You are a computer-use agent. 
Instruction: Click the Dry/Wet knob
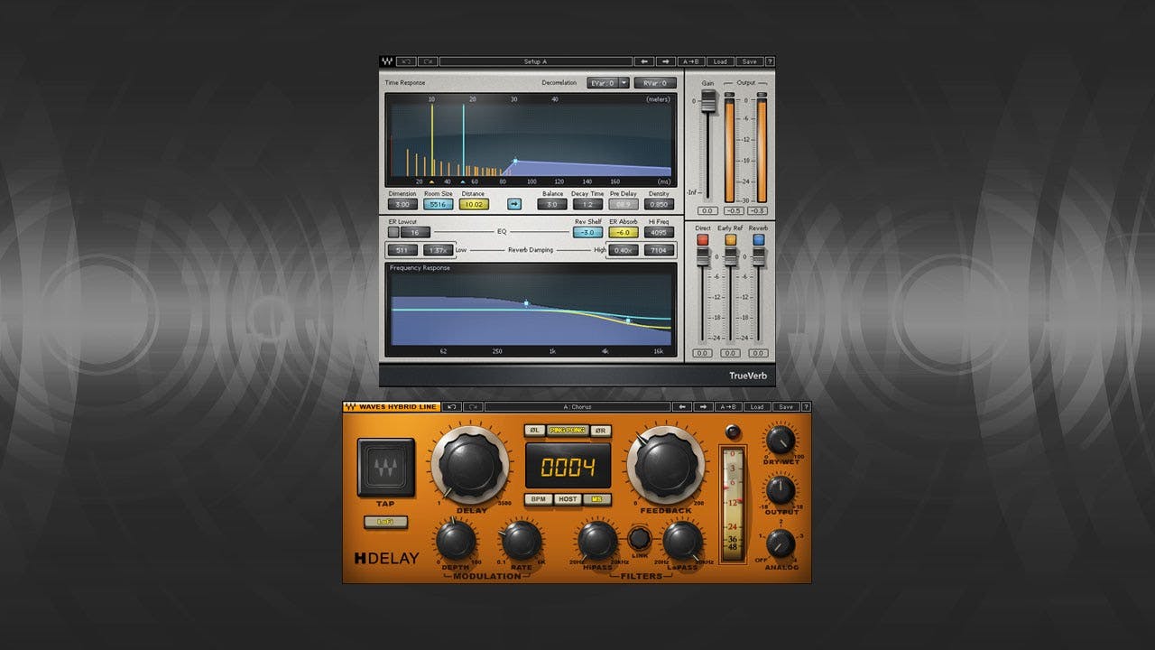click(780, 441)
